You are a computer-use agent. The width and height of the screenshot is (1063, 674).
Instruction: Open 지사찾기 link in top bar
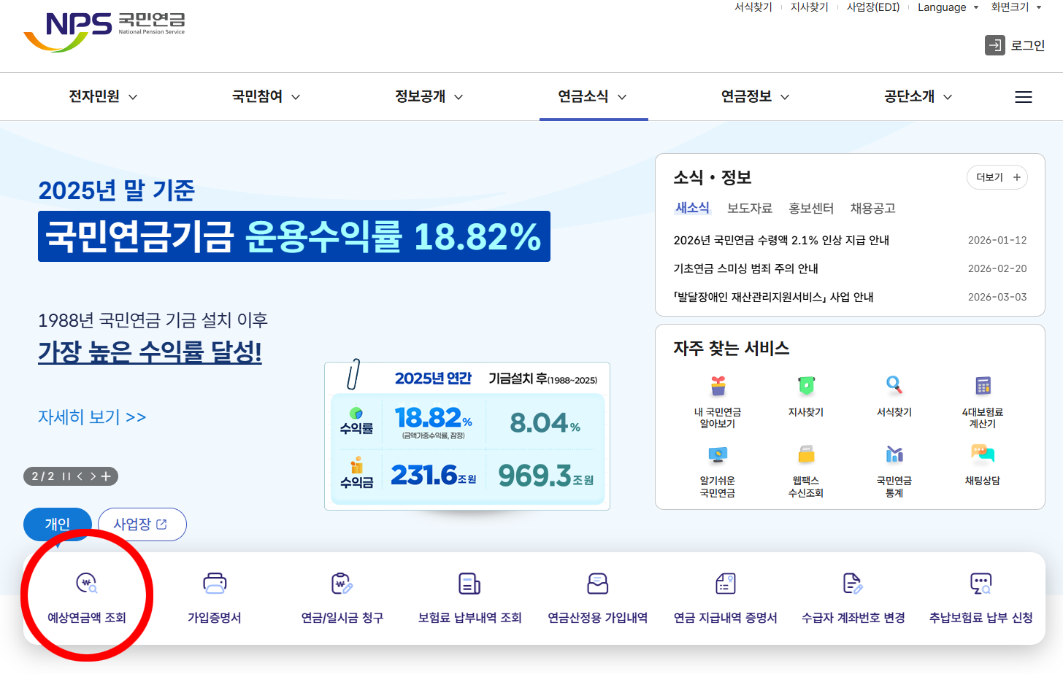coord(810,7)
